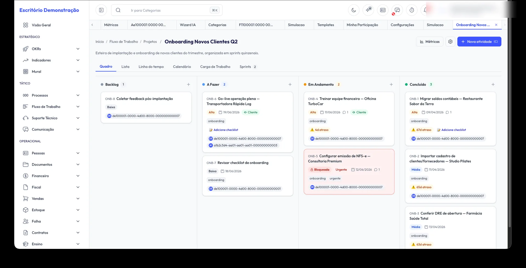Add card to Em Andamento column
Viewport: 526px width, 268px height.
pyautogui.click(x=391, y=85)
